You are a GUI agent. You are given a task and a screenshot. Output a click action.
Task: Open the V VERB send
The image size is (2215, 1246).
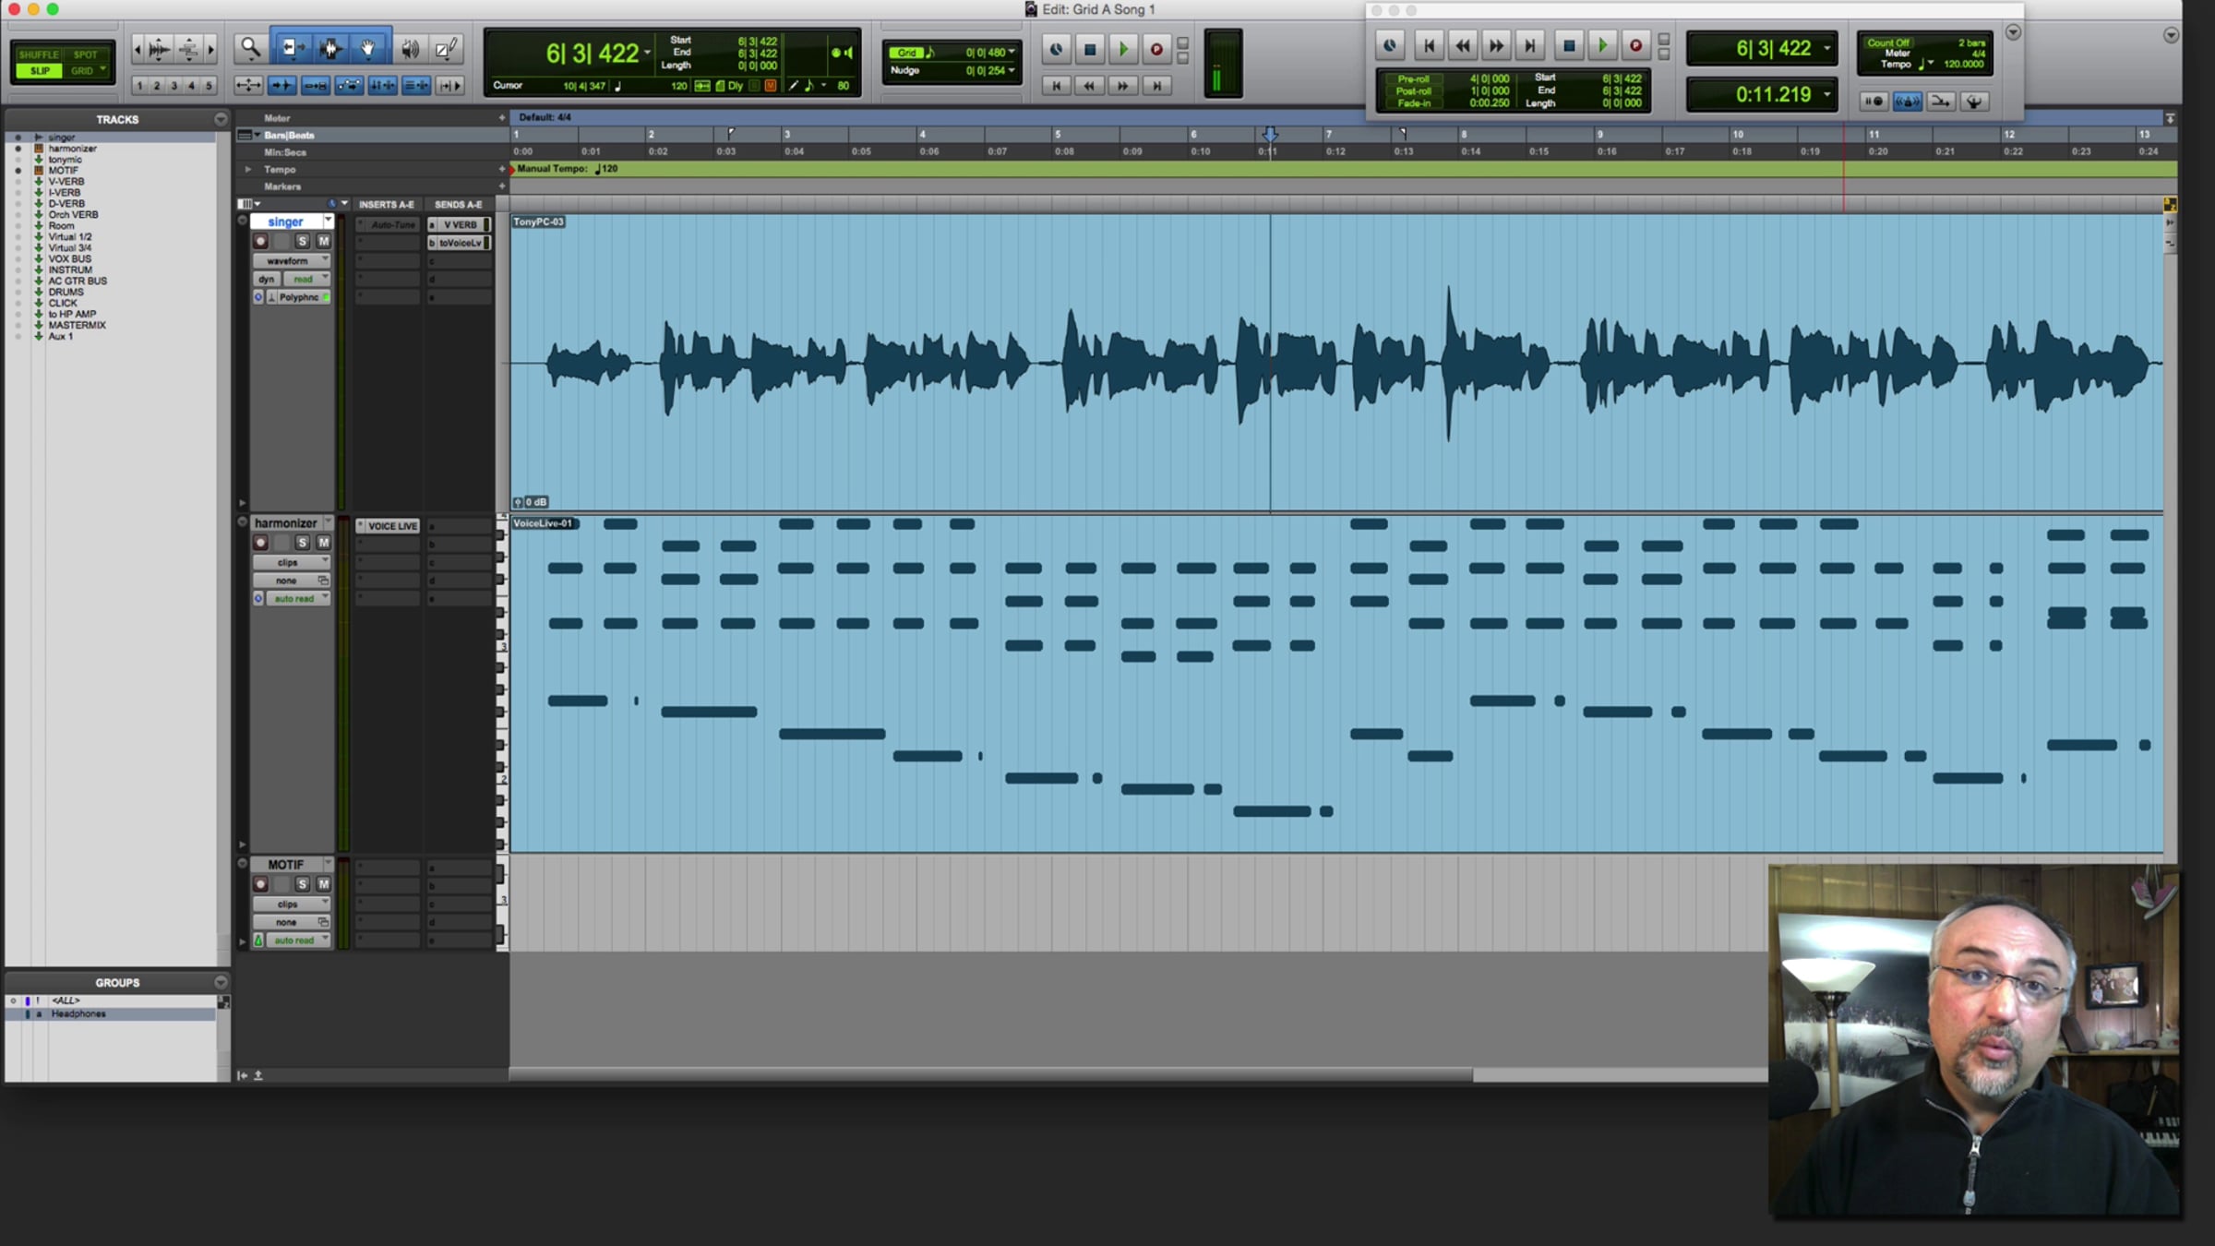[460, 225]
